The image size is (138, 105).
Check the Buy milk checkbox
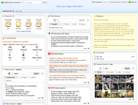coord(95,57)
